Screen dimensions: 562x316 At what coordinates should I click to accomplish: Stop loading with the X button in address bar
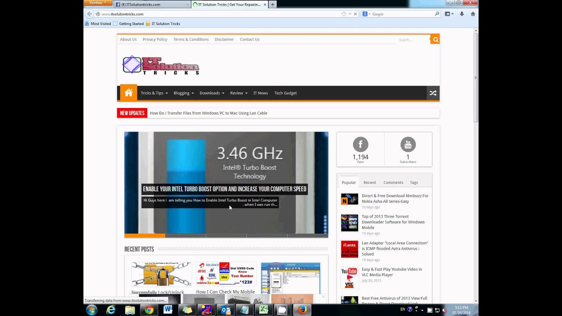point(355,14)
